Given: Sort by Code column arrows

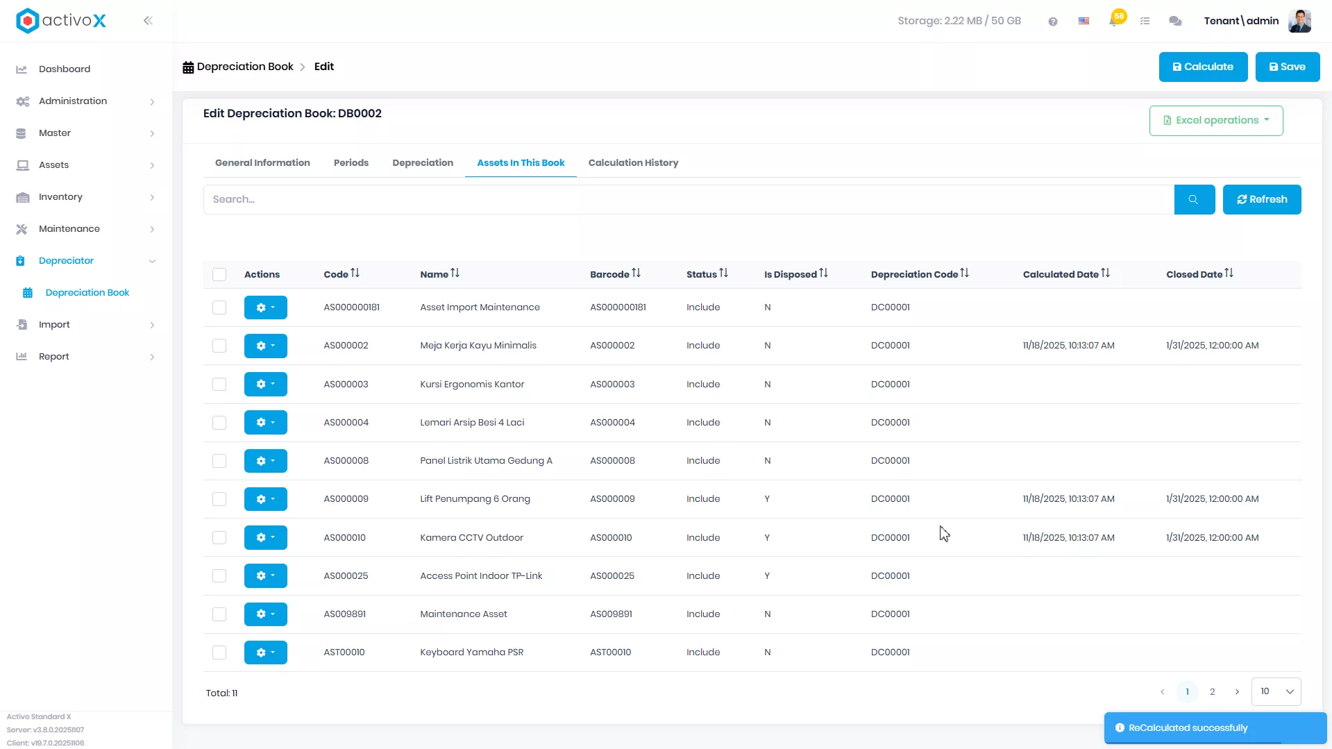Looking at the screenshot, I should pos(355,273).
